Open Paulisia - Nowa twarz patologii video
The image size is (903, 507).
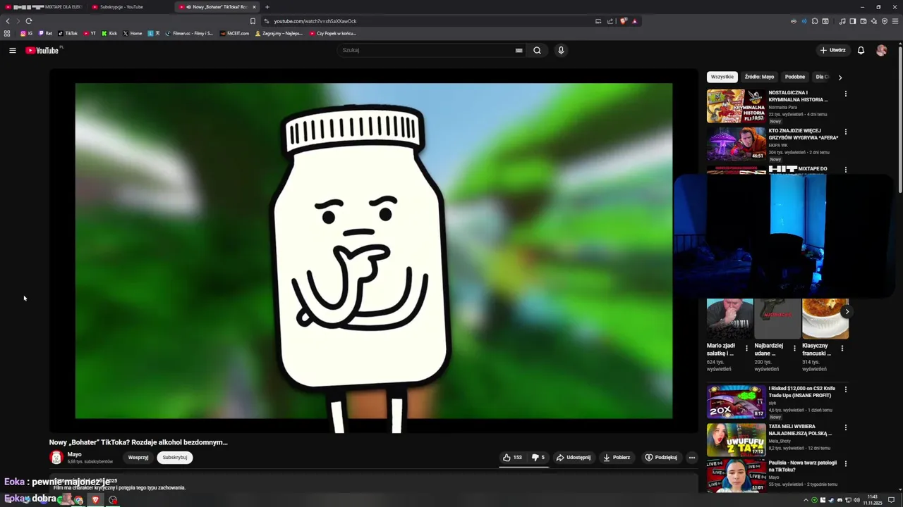click(x=736, y=477)
